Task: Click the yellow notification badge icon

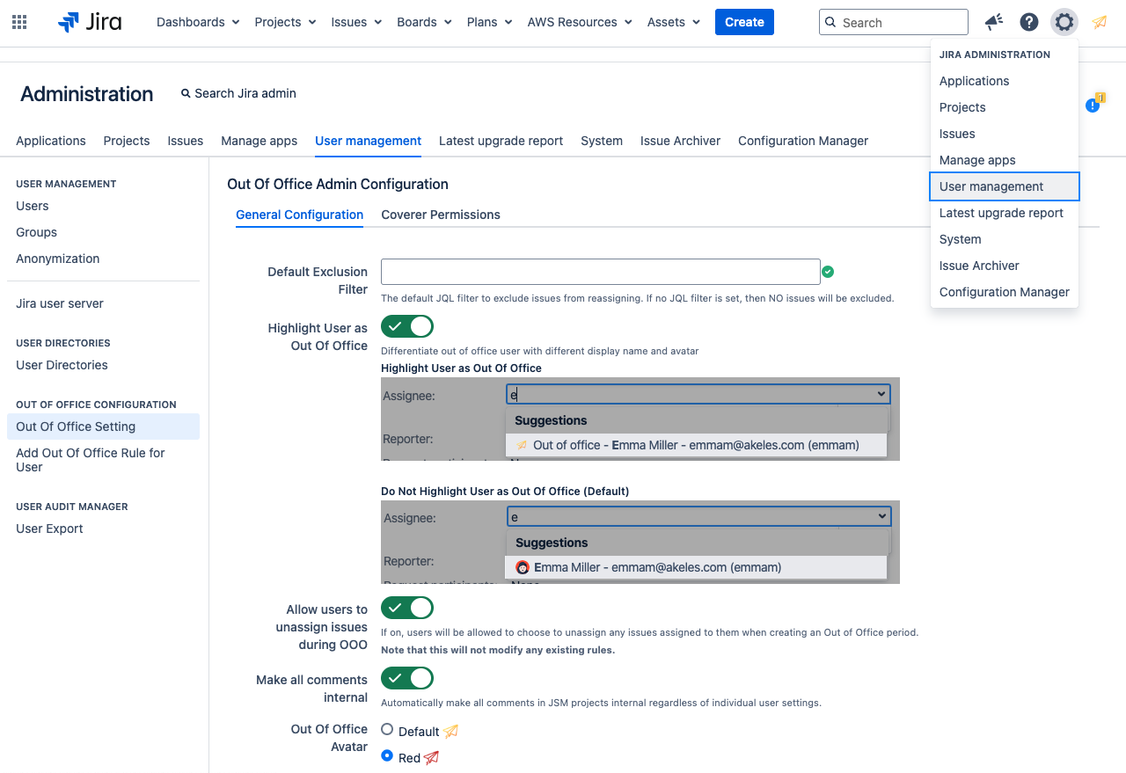Action: pos(1093,105)
